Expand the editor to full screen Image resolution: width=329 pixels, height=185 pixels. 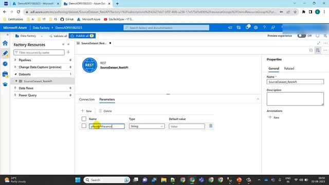(x=319, y=43)
